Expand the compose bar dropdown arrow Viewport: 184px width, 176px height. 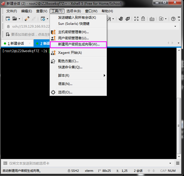point(170,163)
